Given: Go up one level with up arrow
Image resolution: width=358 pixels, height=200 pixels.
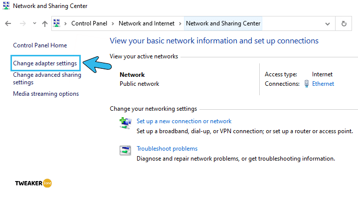Looking at the screenshot, I should pyautogui.click(x=45, y=23).
